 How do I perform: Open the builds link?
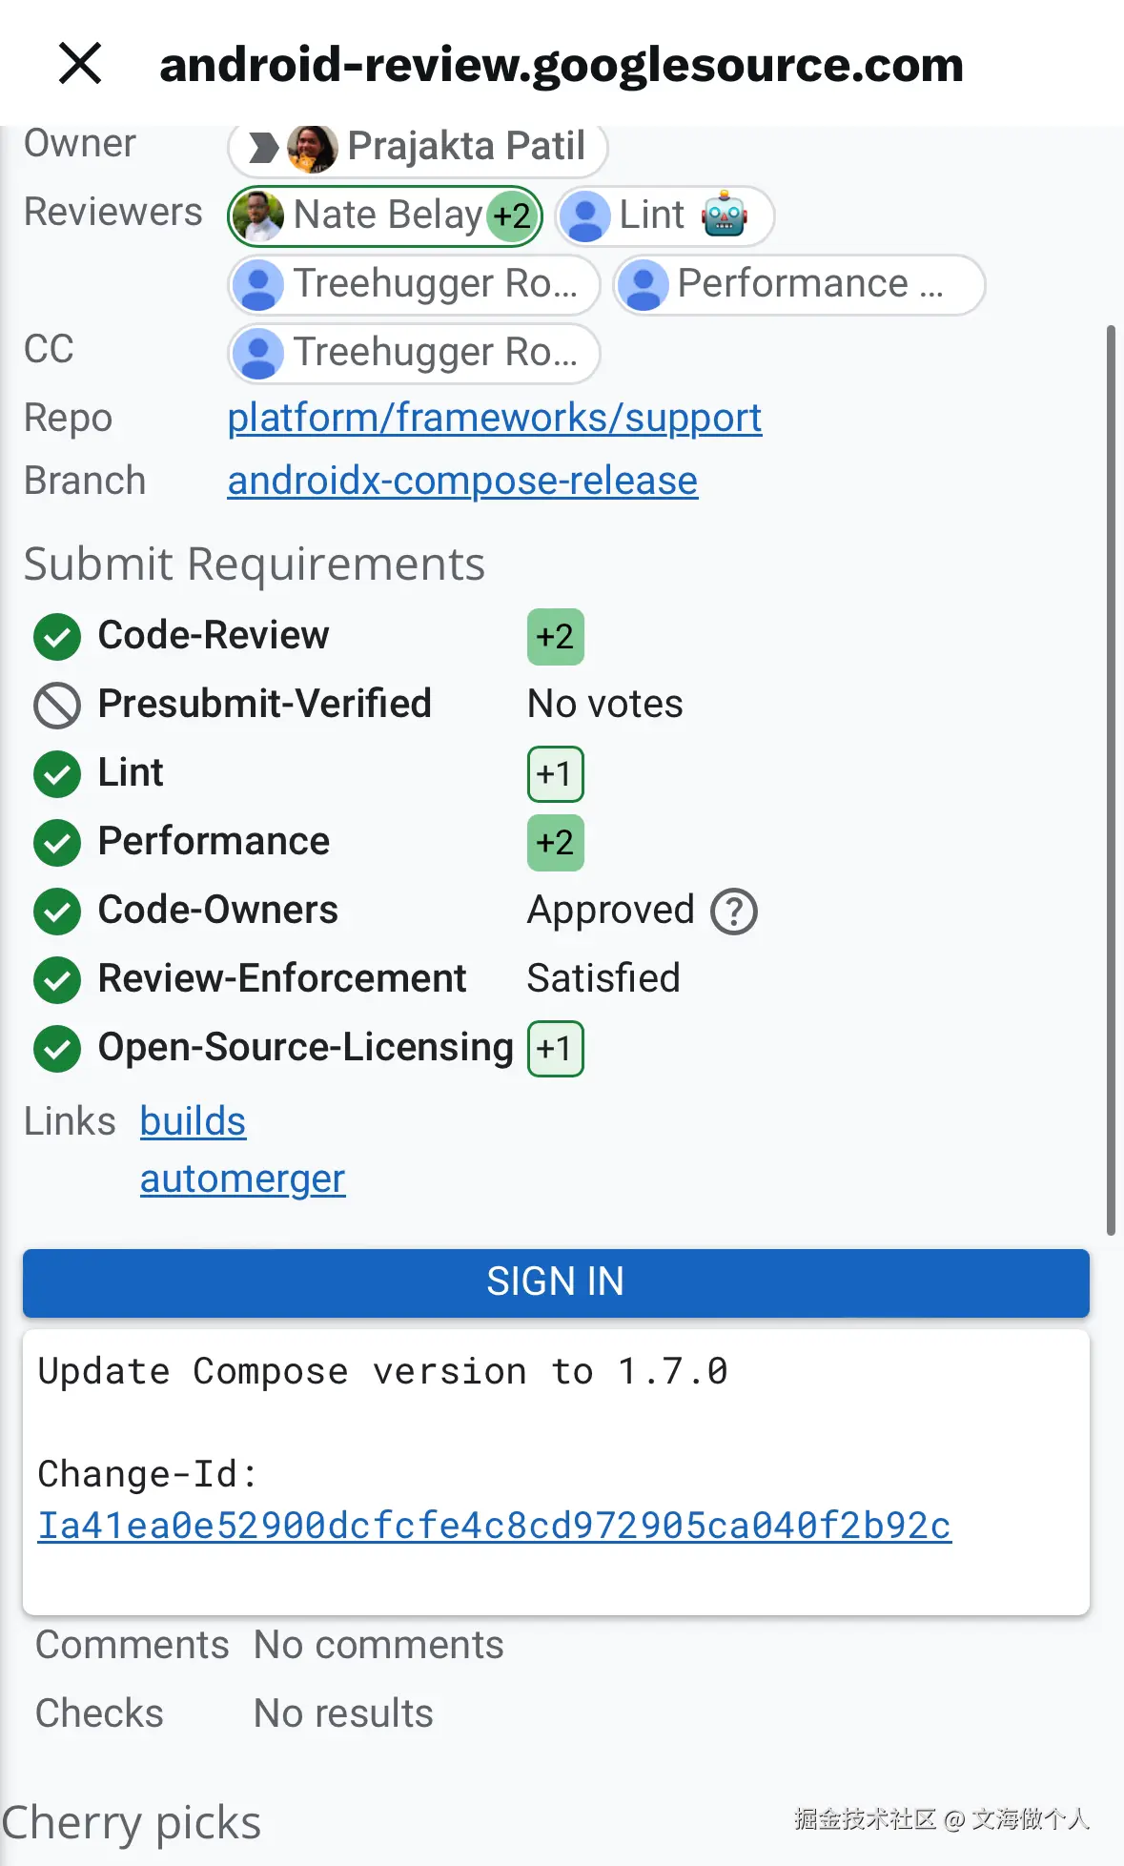[x=193, y=1121]
